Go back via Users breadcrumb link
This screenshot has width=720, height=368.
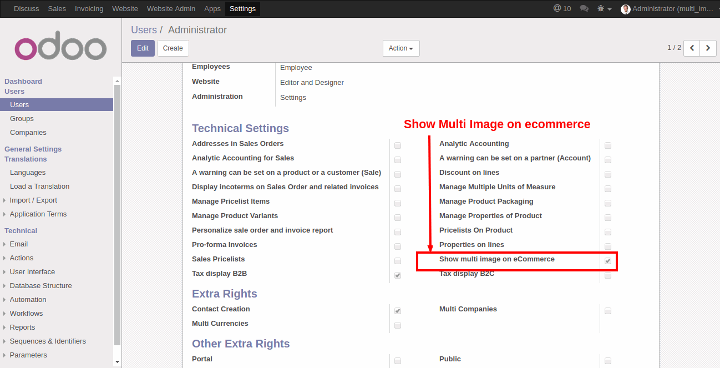[144, 30]
